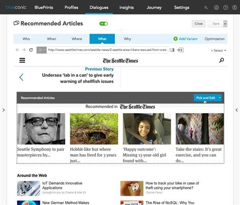Click the Close button

pos(199,24)
